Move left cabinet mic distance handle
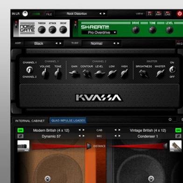183x183 pixels. (89, 146)
